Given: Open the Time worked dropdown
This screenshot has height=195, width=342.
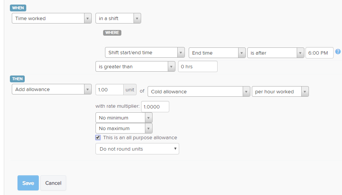Looking at the screenshot, I should [x=52, y=18].
